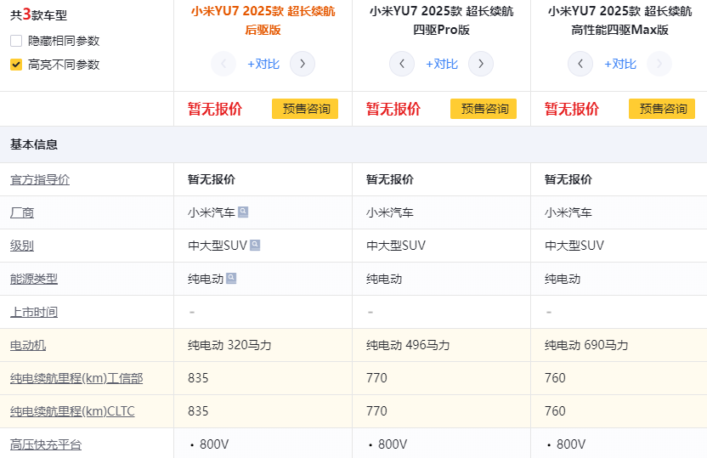Click 835 in CLTC range row
Image resolution: width=707 pixels, height=458 pixels.
198,411
